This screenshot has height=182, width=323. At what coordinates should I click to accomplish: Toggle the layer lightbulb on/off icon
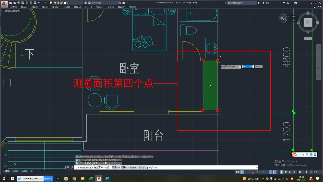click(55, 3)
